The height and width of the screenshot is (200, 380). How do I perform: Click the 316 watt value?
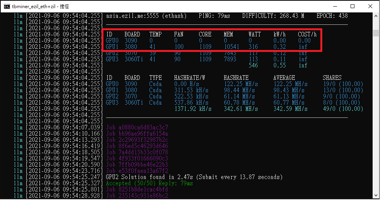point(253,47)
